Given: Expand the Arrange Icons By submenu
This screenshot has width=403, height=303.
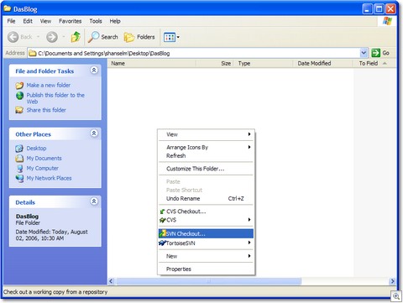Looking at the screenshot, I should click(249, 147).
